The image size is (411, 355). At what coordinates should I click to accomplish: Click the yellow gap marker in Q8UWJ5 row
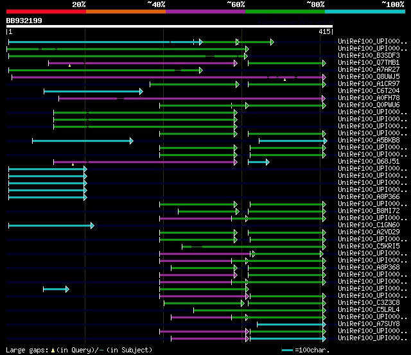[x=284, y=80]
